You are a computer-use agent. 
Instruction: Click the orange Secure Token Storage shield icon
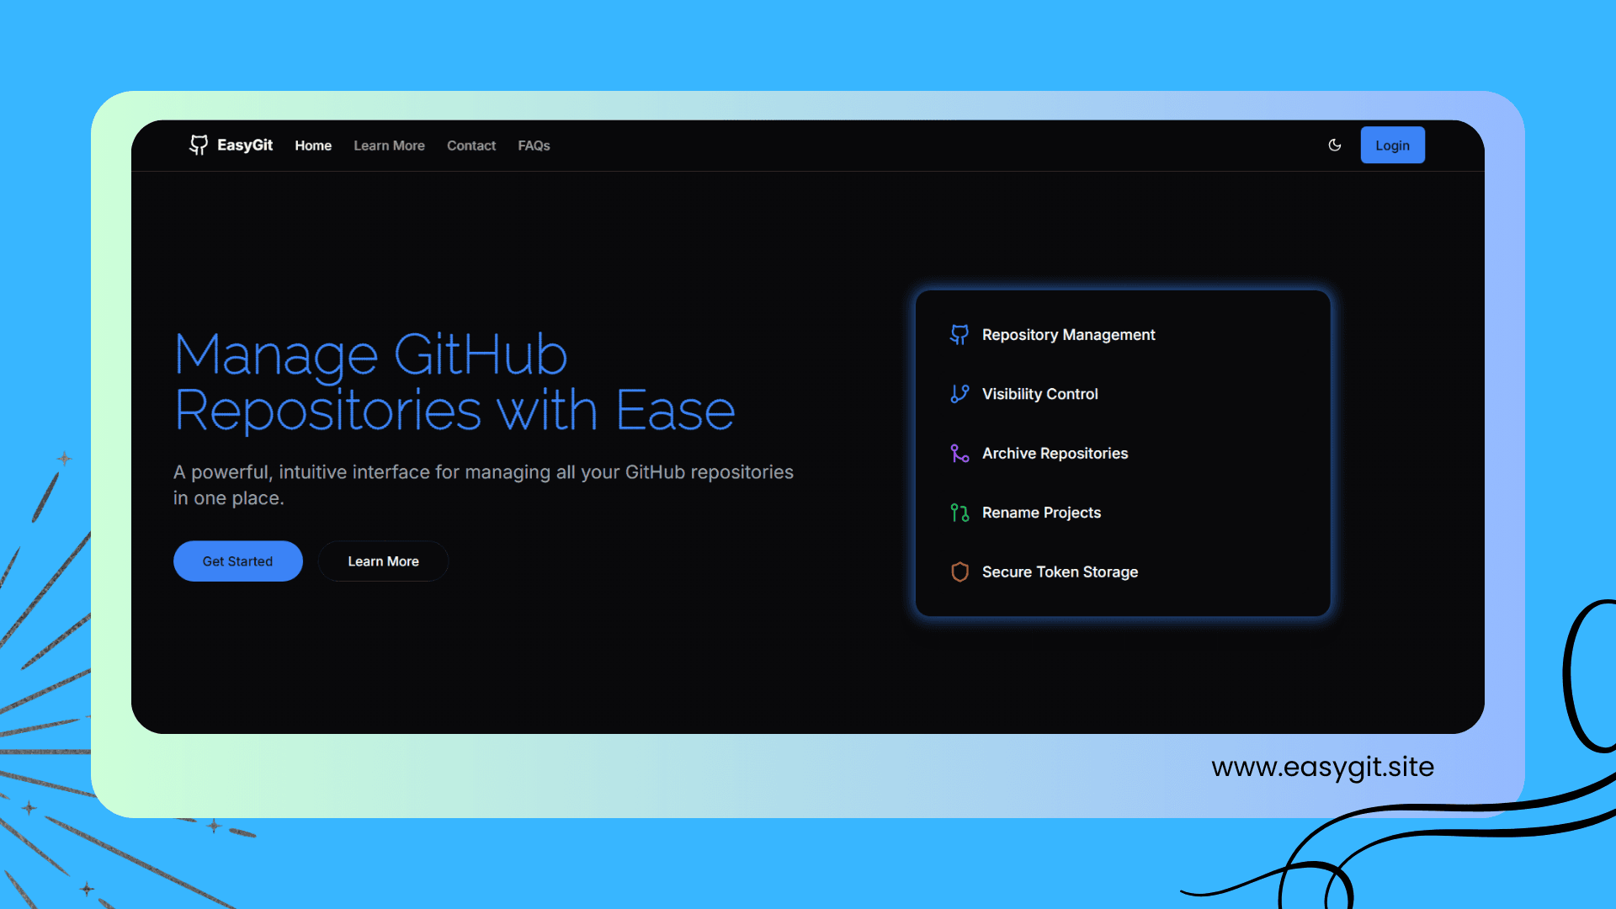(959, 572)
